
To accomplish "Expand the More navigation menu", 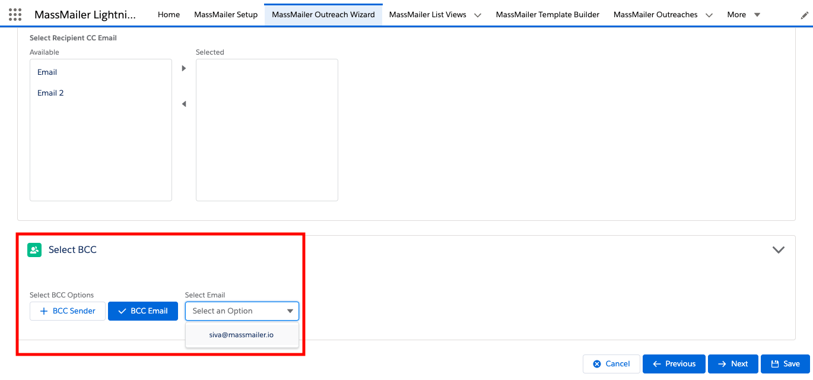I will (x=744, y=14).
